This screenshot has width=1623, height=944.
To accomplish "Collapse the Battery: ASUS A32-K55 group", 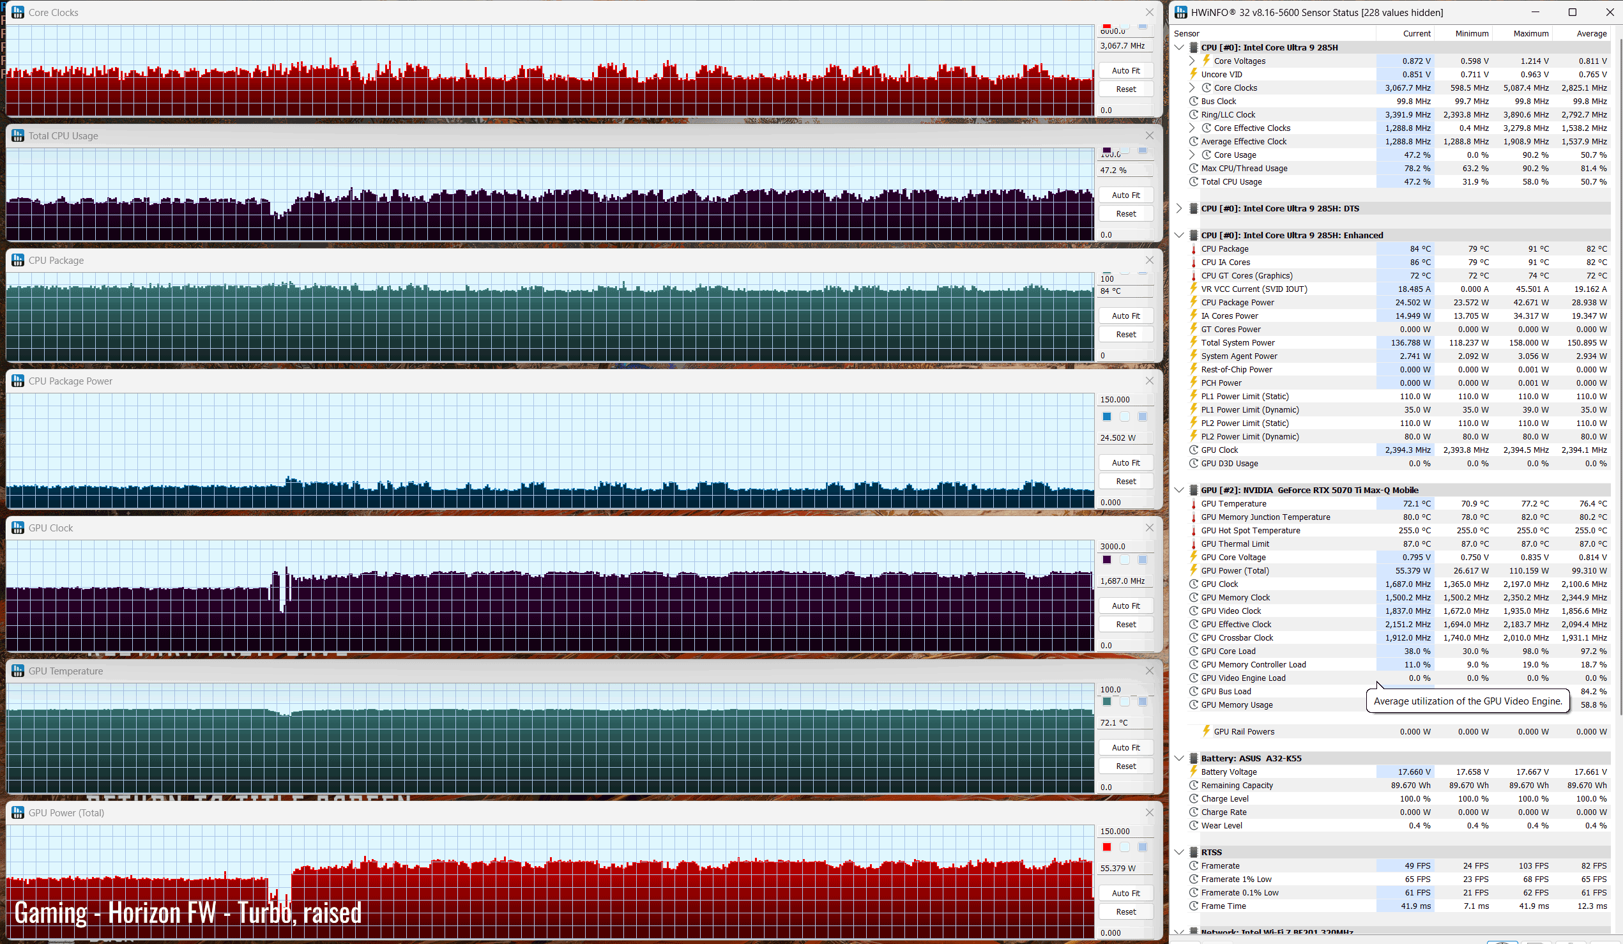I will click(1179, 758).
